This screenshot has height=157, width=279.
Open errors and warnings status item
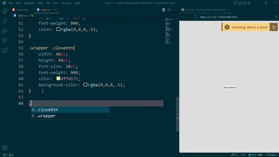8,155
